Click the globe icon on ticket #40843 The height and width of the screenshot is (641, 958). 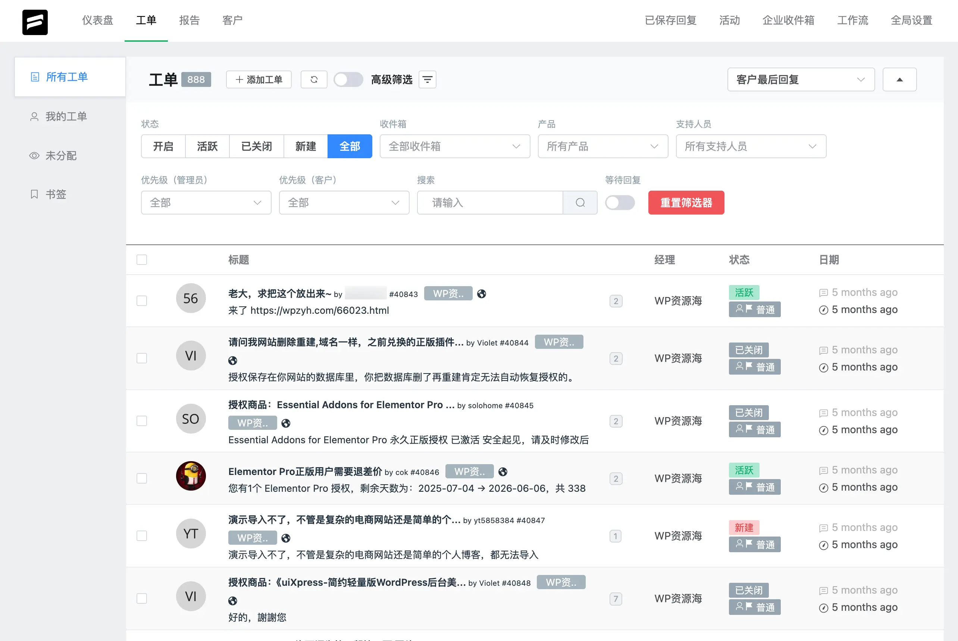pyautogui.click(x=482, y=294)
